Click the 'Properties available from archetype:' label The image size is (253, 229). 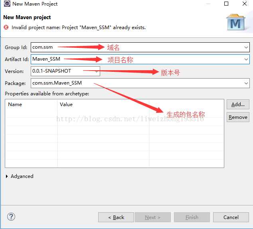[x=47, y=94]
